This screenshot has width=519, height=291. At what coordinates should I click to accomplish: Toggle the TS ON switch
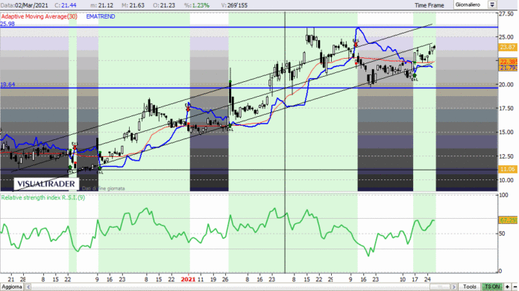(492, 287)
